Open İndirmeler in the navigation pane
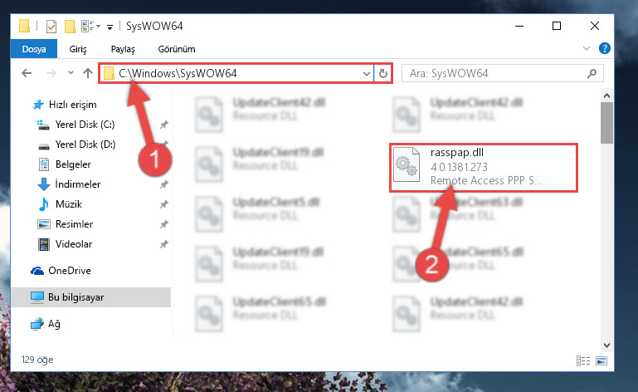 [78, 184]
